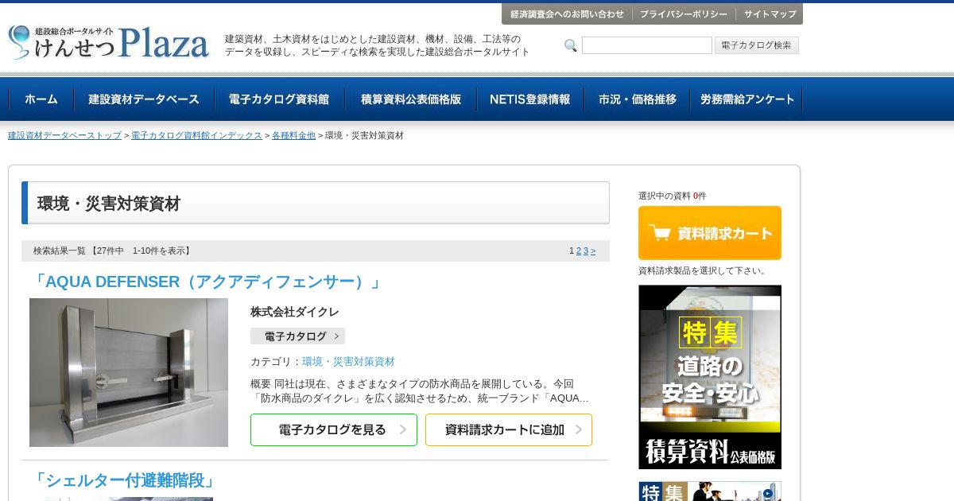Click the けんせつPlaza site logo

(x=109, y=42)
